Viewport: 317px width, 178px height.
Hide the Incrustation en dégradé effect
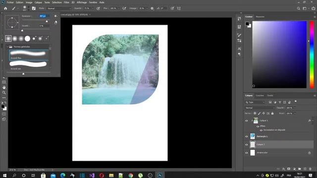pyautogui.click(x=261, y=130)
